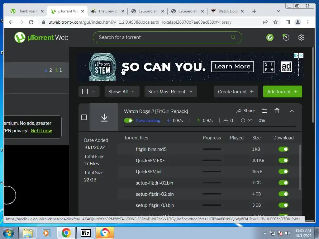Open 7-Zip from the taskbar

(x=86, y=233)
